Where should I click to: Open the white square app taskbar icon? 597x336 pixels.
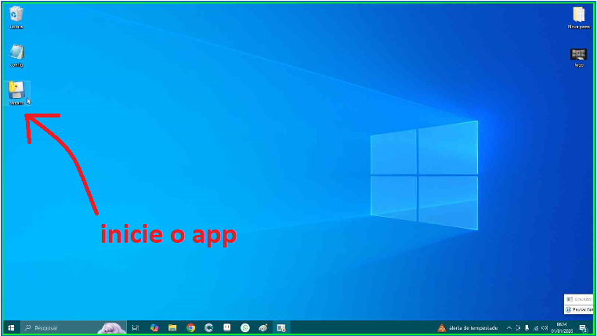(227, 327)
